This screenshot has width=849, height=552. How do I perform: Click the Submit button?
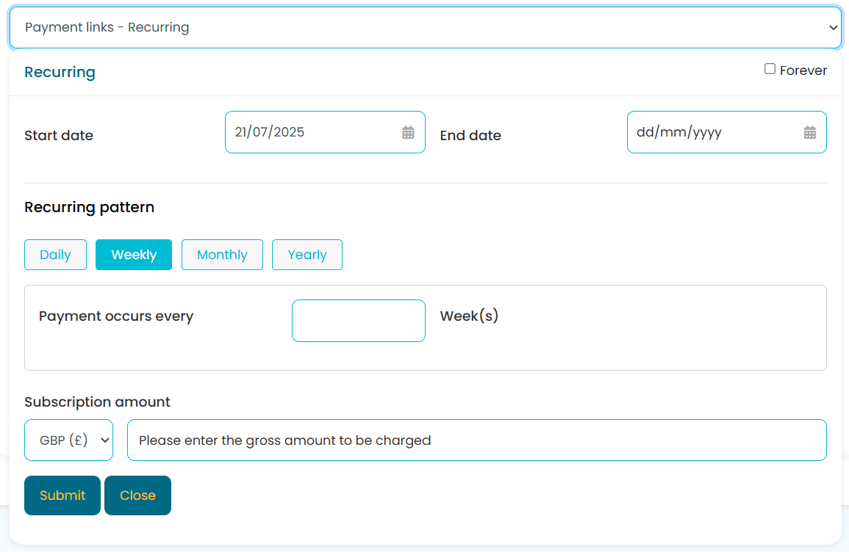pos(62,495)
